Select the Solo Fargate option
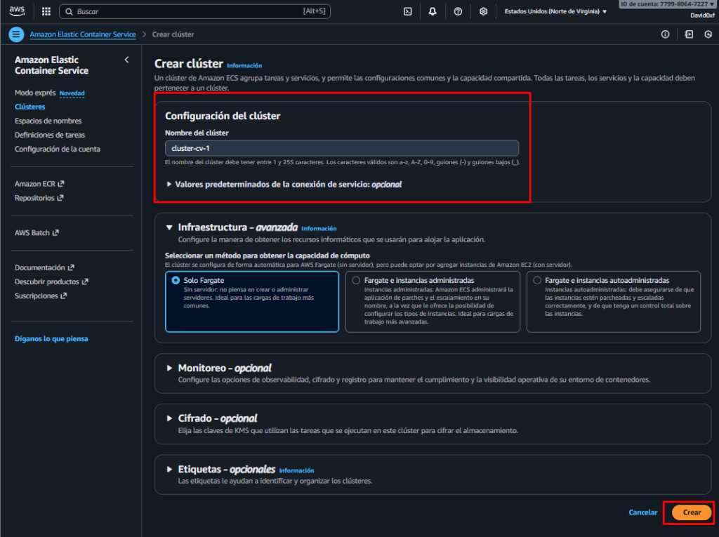This screenshot has width=719, height=537. 176,280
